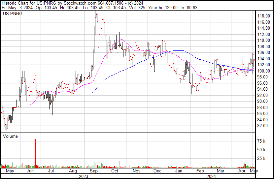Click the Op=103.45 open value
The width and height of the screenshot is (274, 179).
pos(46,8)
